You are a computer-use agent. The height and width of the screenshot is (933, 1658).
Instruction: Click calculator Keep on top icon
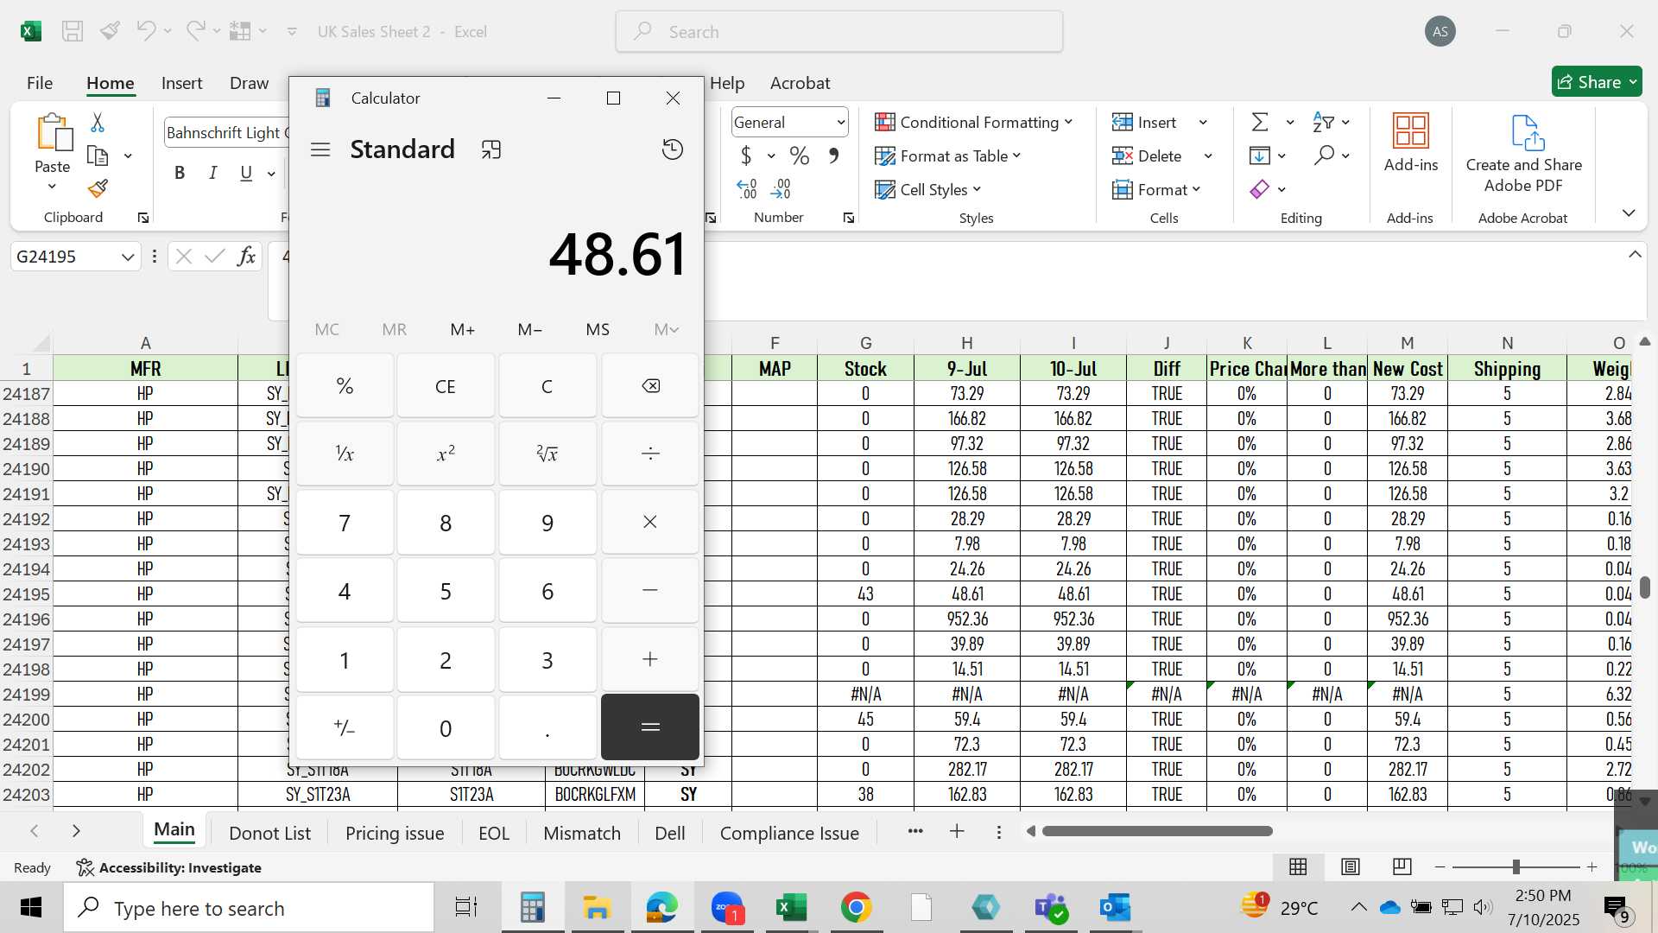(491, 149)
